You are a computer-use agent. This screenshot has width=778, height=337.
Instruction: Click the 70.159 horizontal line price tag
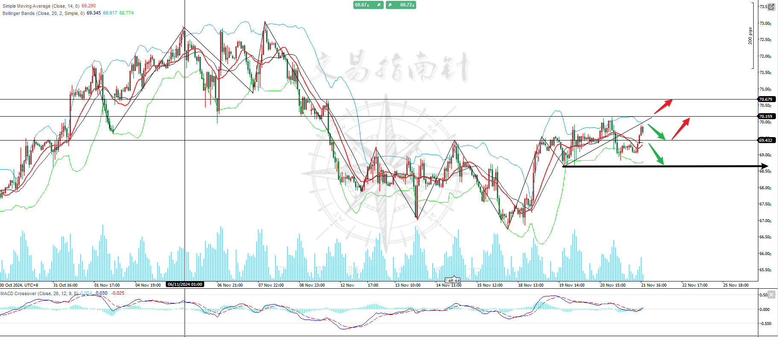coord(766,116)
